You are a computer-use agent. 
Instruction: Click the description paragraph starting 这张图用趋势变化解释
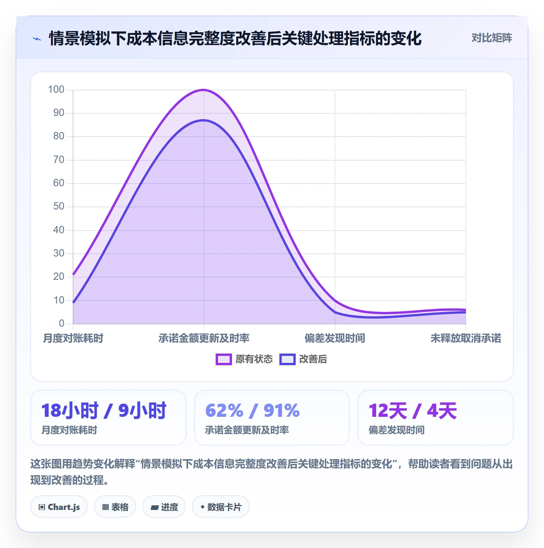tap(272, 472)
